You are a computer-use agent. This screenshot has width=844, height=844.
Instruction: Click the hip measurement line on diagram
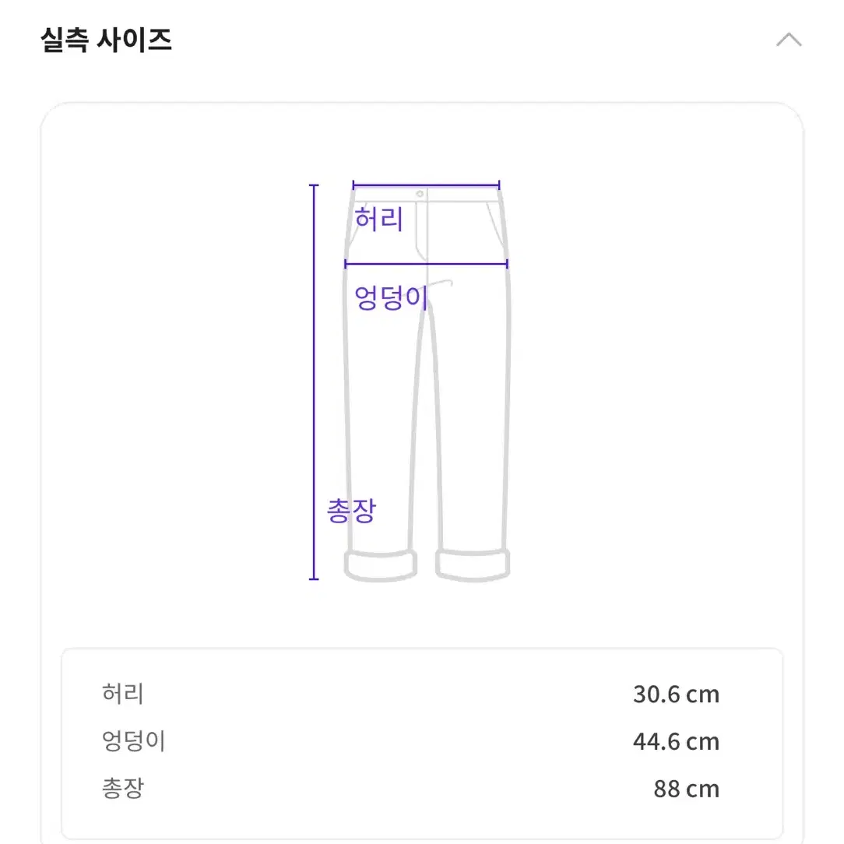pyautogui.click(x=427, y=264)
